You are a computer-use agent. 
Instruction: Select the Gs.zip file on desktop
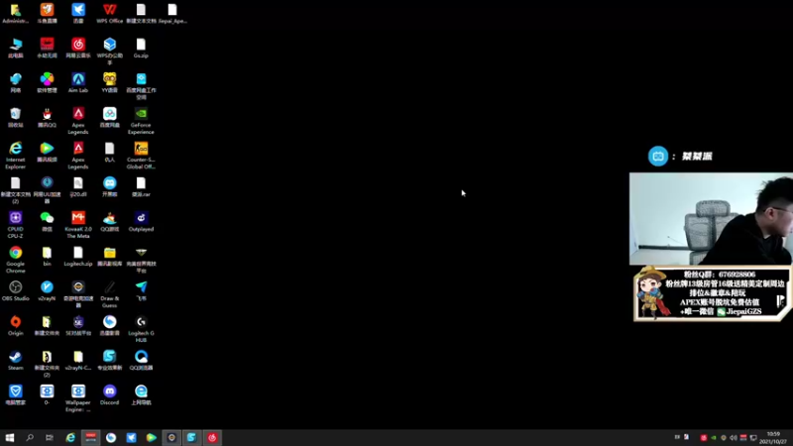(x=141, y=48)
